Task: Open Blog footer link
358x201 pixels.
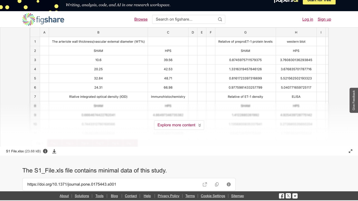Action: (114, 196)
